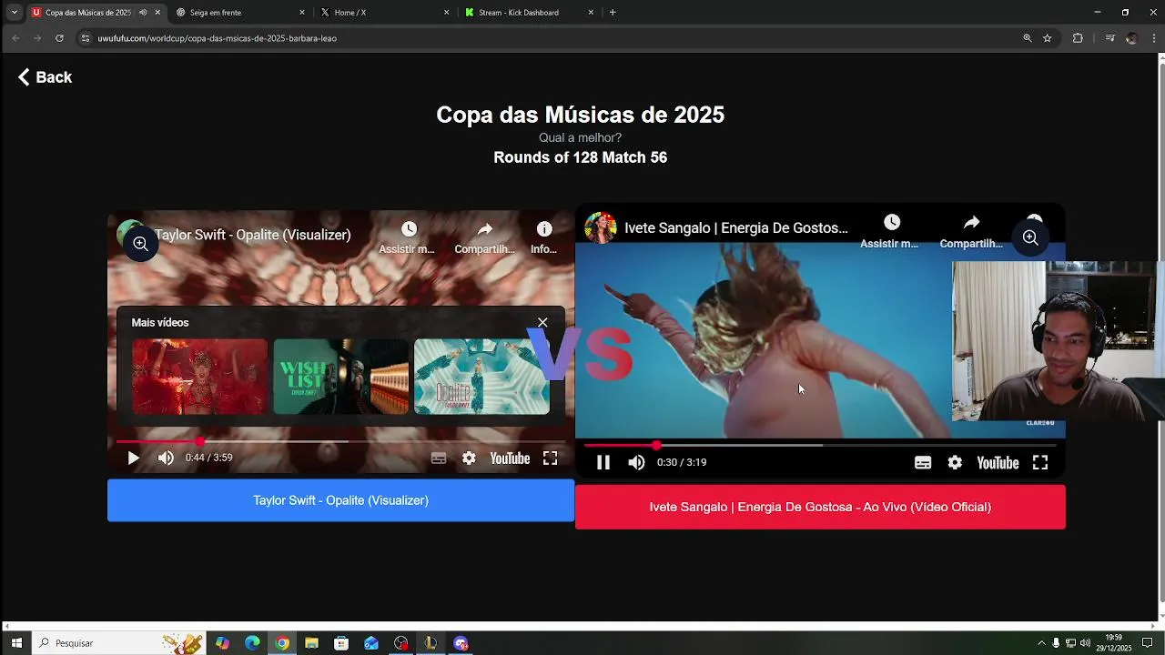The height and width of the screenshot is (655, 1165).
Task: Click Compartilhar on the Taylor Swift video
Action: click(x=484, y=237)
